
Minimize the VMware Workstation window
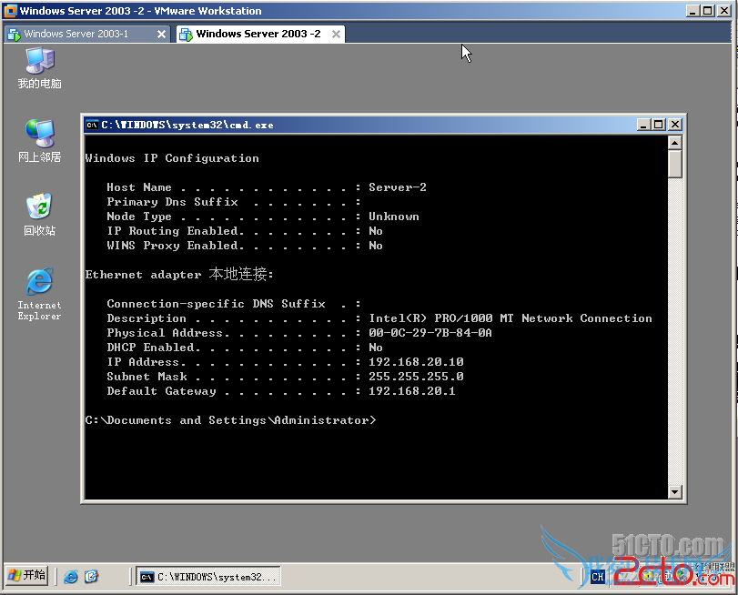(692, 10)
